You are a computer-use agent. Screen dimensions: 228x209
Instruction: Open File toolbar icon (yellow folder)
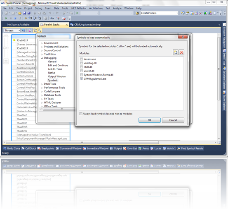(20, 13)
